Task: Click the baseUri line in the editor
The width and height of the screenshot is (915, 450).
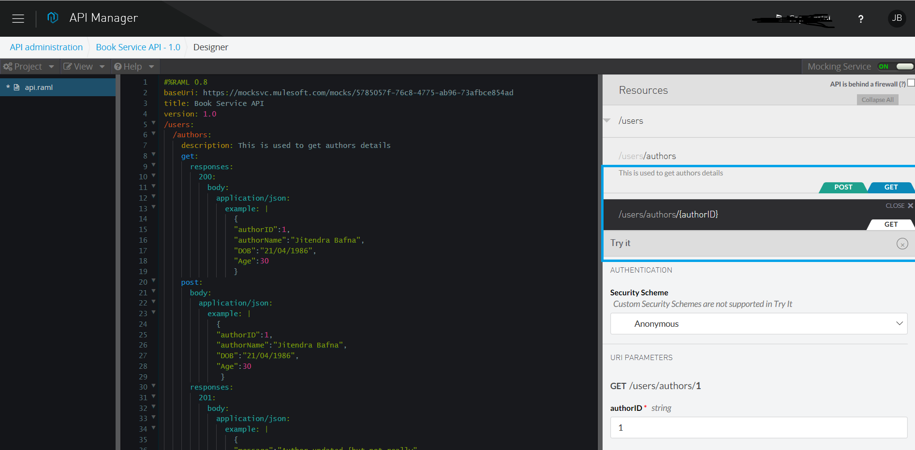Action: pyautogui.click(x=339, y=93)
